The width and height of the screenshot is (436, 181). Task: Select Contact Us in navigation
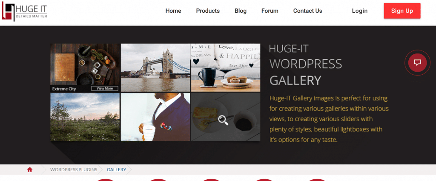307,11
